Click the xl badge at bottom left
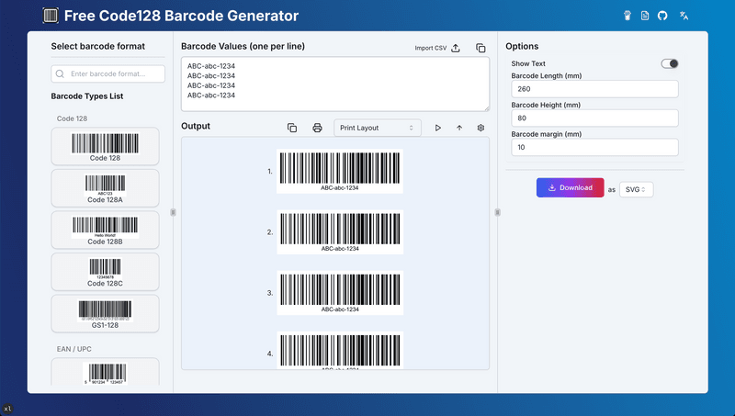Viewport: 735px width, 416px height. (7, 409)
